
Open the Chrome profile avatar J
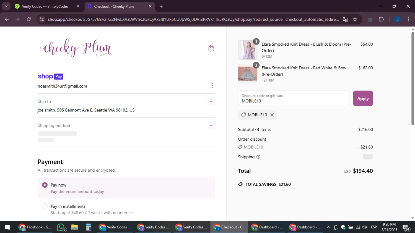pyautogui.click(x=398, y=19)
